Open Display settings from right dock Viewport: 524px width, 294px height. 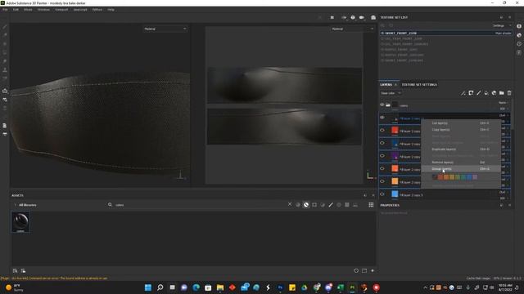[x=519, y=26]
